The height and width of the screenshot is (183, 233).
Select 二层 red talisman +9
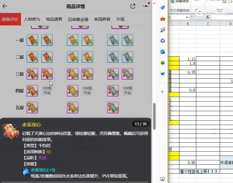[32, 57]
